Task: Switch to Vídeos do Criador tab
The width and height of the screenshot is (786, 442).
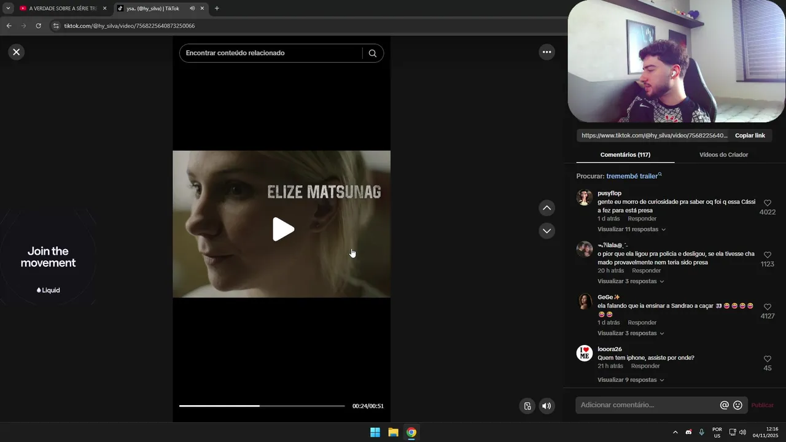Action: 723,155
